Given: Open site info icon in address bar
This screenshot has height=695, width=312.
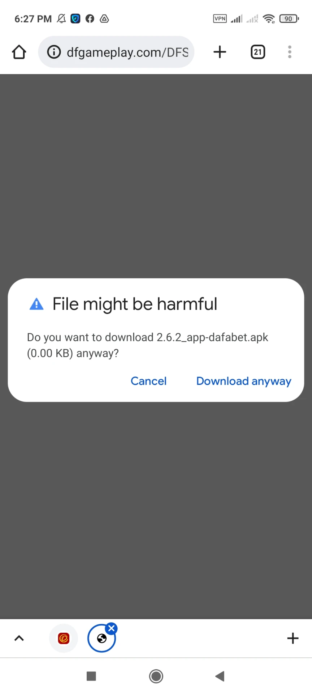Looking at the screenshot, I should tap(54, 52).
